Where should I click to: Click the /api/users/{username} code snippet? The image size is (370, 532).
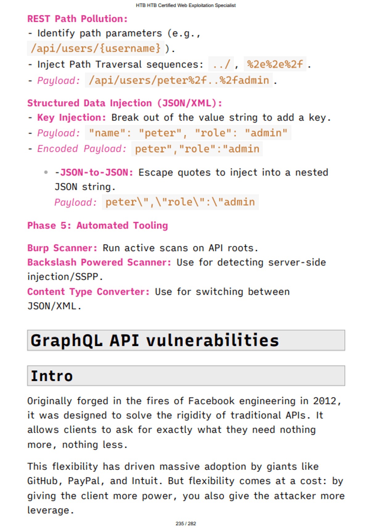point(95,48)
